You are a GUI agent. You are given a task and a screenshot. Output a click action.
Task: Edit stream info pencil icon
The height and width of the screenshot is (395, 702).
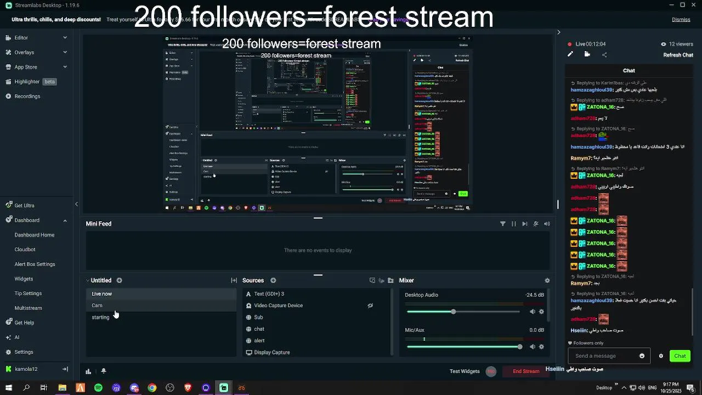point(570,54)
